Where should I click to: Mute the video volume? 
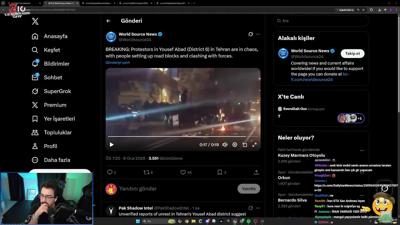225,145
